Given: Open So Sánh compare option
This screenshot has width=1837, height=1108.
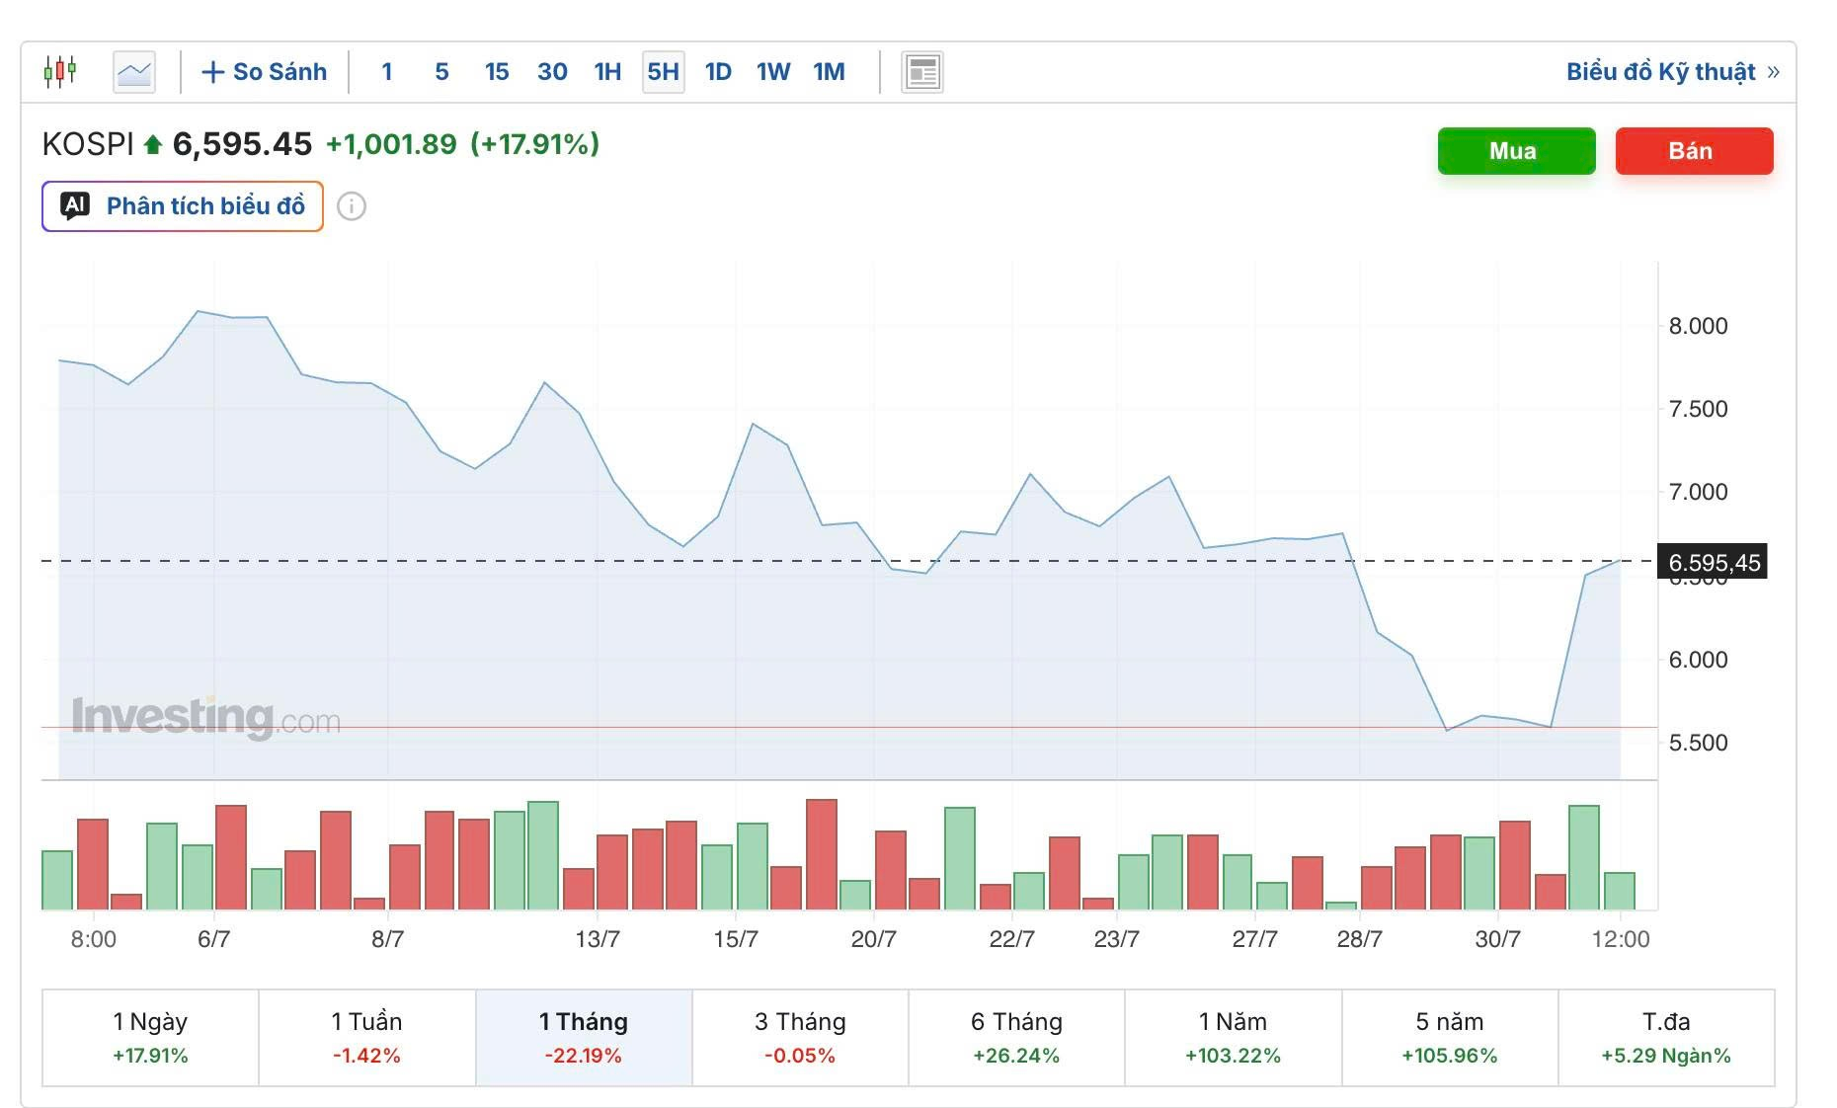Looking at the screenshot, I should click(x=264, y=72).
